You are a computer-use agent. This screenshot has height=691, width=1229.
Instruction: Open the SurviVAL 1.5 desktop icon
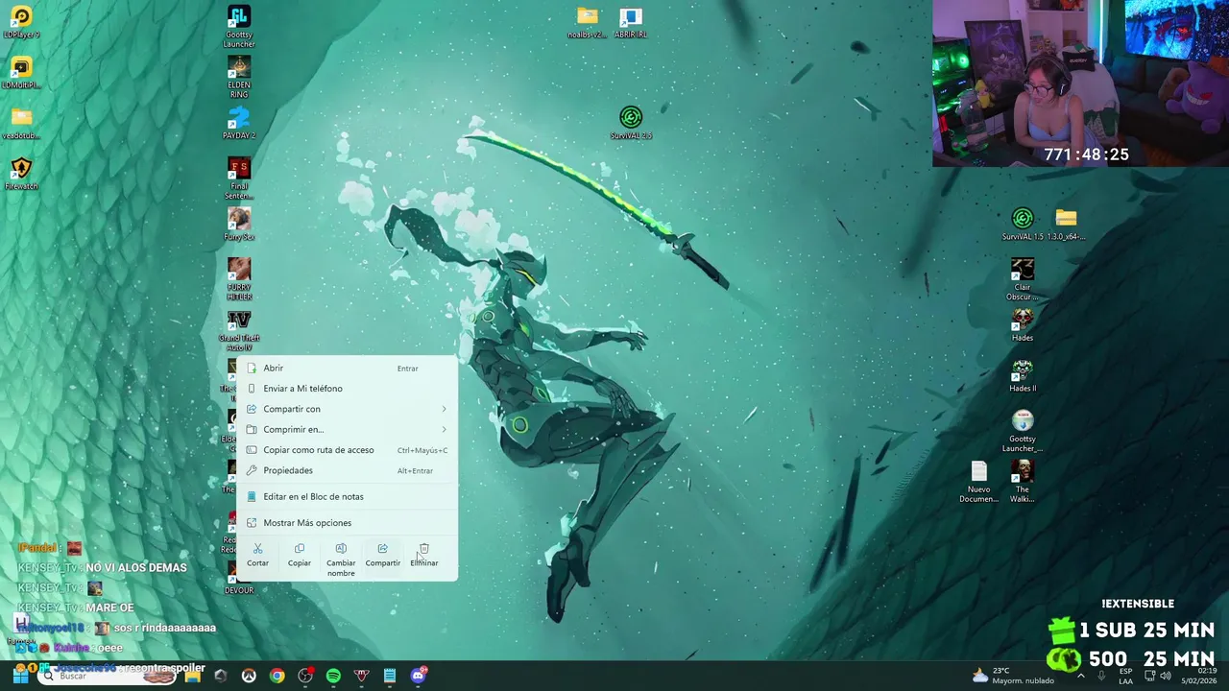point(1023,225)
